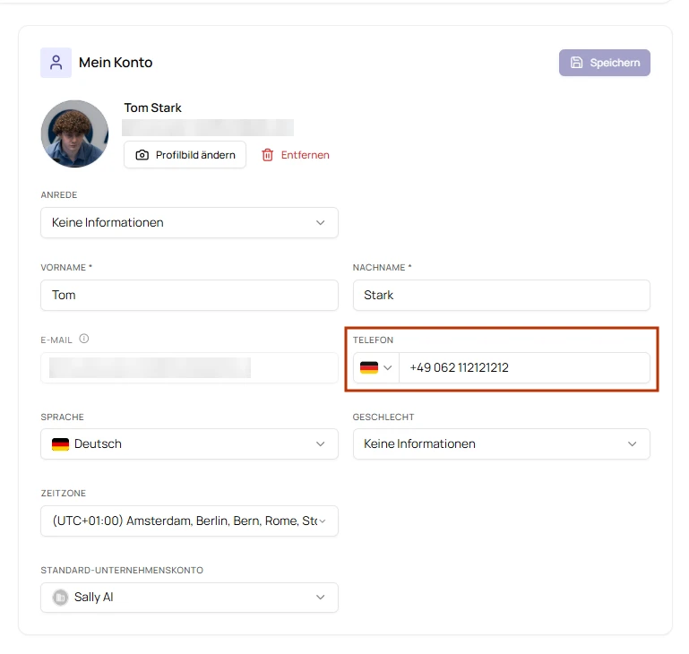Click the red Entfernen link
689x654 pixels.
point(296,155)
